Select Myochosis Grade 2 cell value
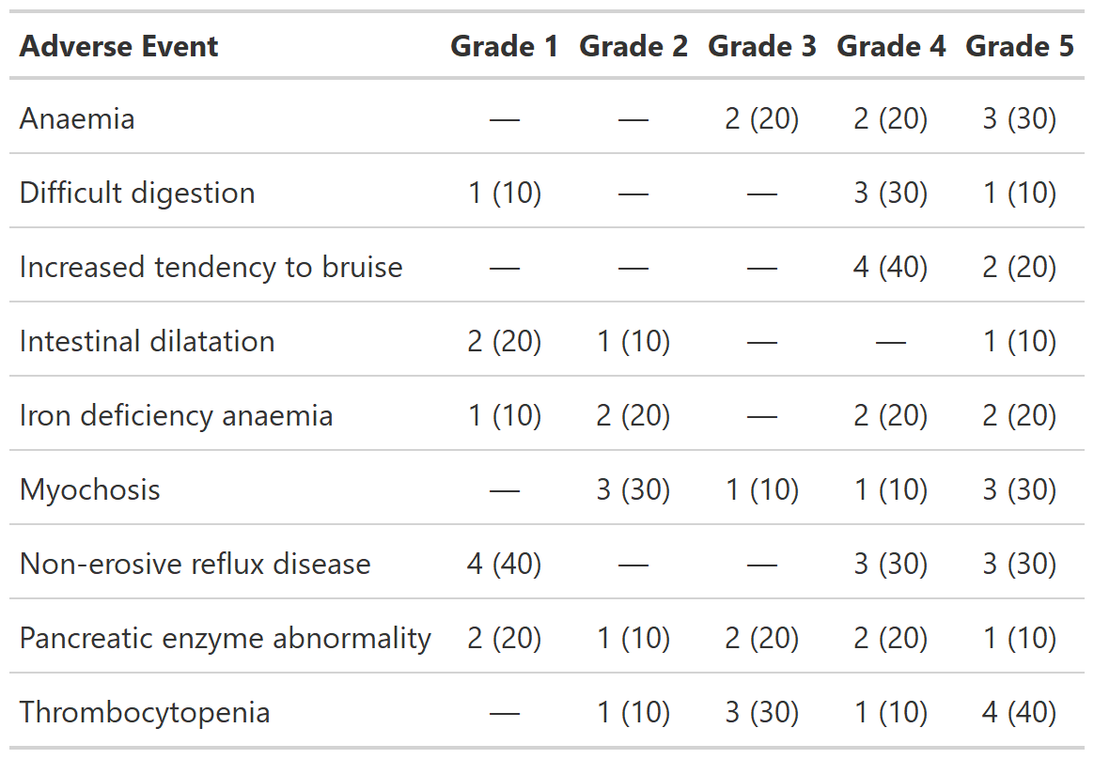The height and width of the screenshot is (759, 1094). tap(633, 489)
